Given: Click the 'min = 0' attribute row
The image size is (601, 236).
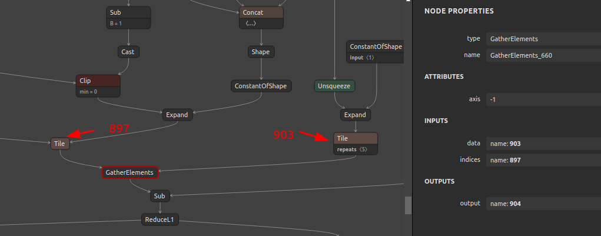Looking at the screenshot, I should [98, 92].
